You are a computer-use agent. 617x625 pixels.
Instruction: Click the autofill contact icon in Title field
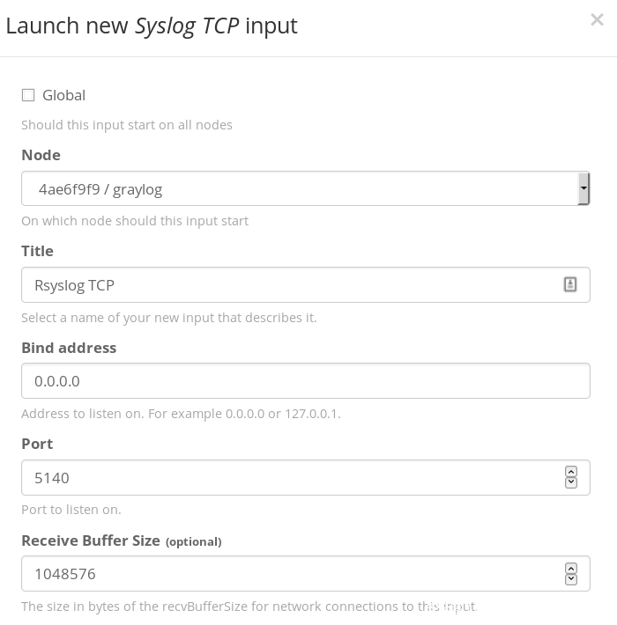tap(570, 284)
